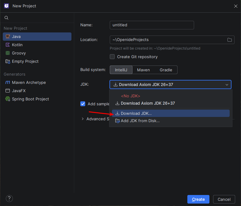Select the Groovy project type

37,53
